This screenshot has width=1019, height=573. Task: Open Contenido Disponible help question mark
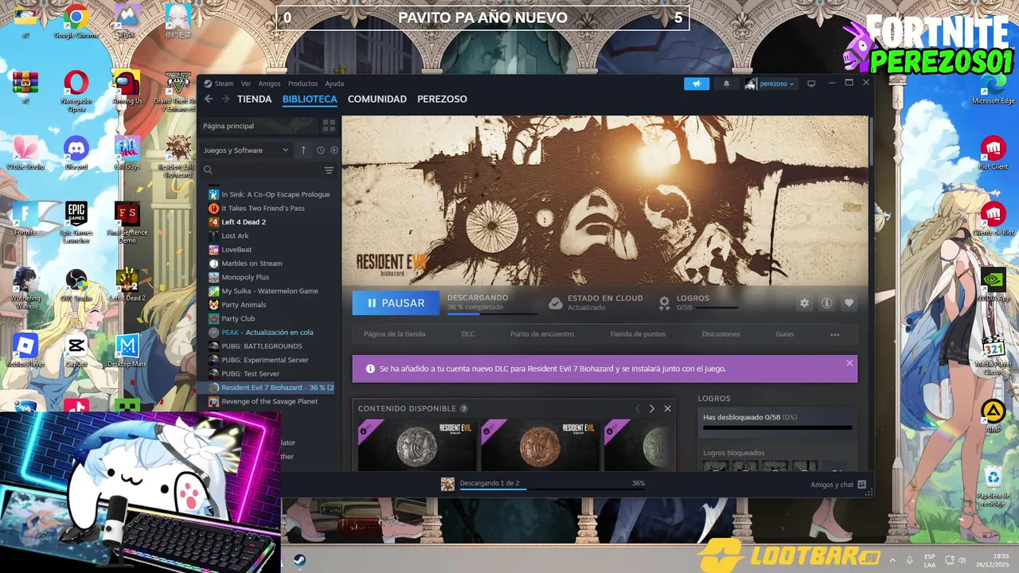[x=464, y=408]
